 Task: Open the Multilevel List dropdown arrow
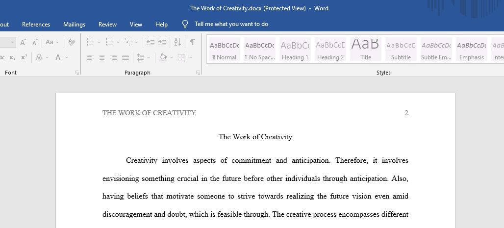pos(136,42)
